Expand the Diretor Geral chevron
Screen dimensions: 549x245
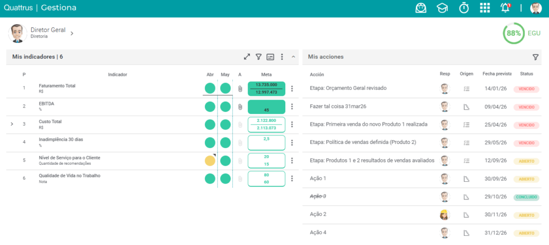tap(72, 34)
